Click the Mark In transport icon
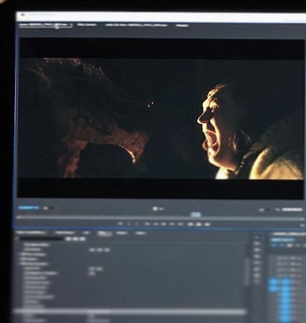This screenshot has width=306, height=323. click(x=121, y=224)
